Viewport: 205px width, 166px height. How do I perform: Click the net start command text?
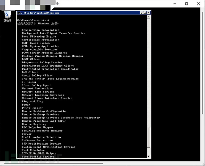click(x=42, y=20)
